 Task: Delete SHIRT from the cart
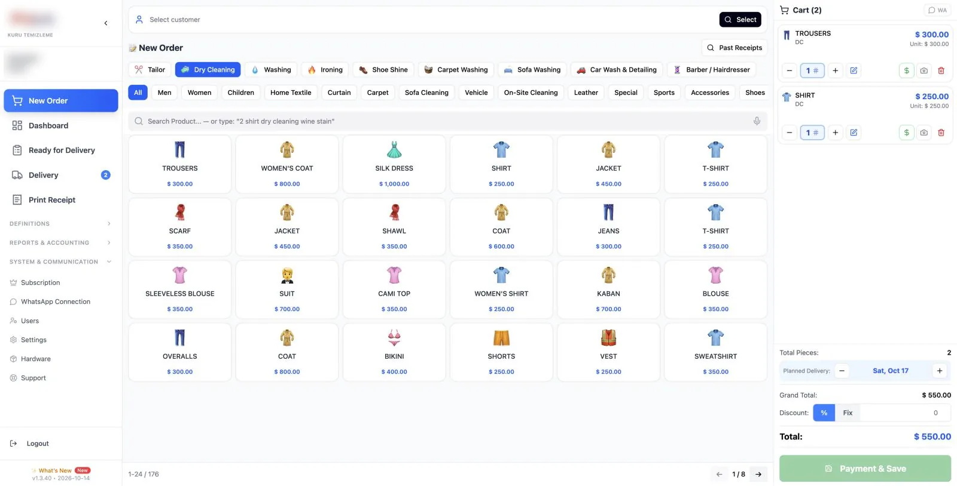point(941,133)
